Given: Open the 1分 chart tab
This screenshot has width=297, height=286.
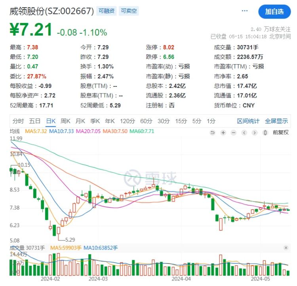Looking at the screenshot, I should (211, 121).
